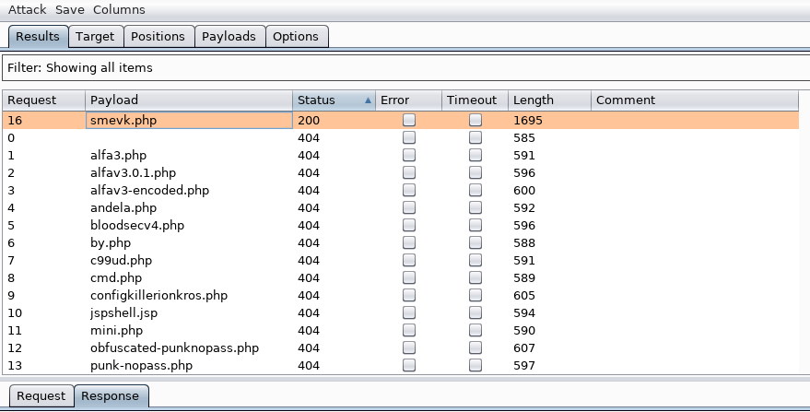810x412 pixels.
Task: Open the Attack menu
Action: click(28, 9)
